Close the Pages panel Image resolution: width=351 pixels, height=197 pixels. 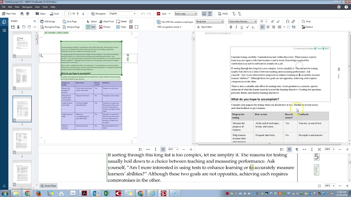tap(35, 21)
